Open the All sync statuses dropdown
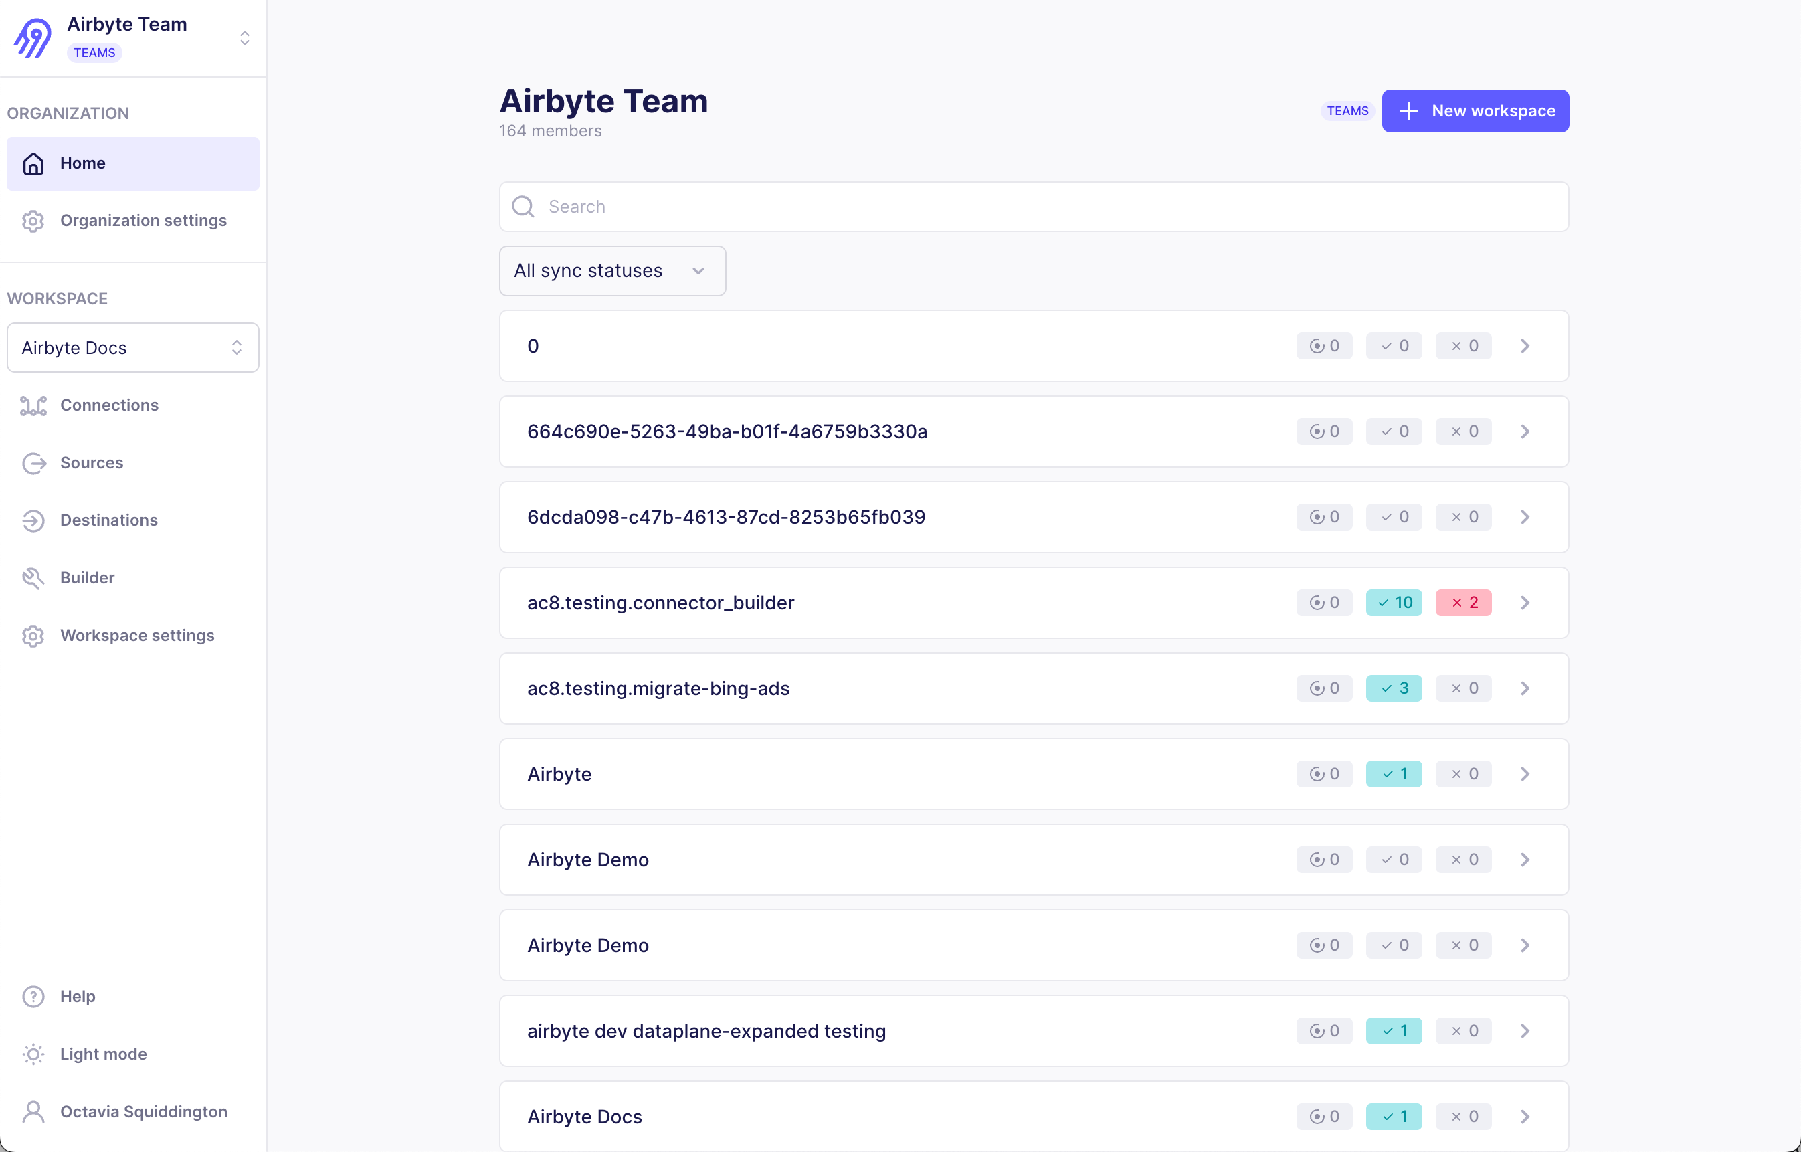Image resolution: width=1801 pixels, height=1152 pixels. tap(611, 270)
